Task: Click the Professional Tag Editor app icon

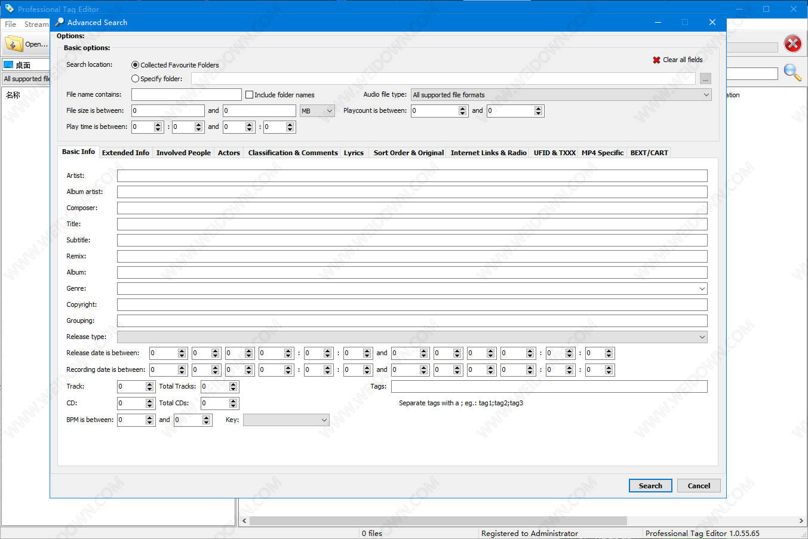Action: (9, 8)
